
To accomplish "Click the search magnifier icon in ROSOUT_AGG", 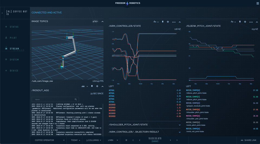I will coord(76,99).
